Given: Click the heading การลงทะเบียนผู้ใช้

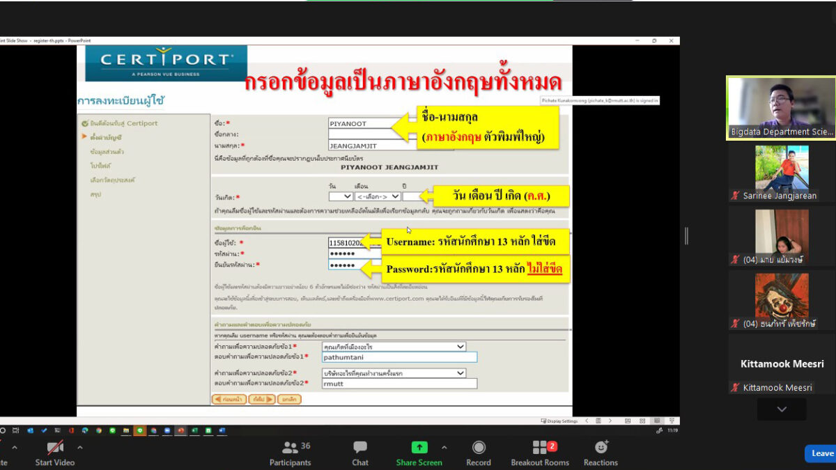Looking at the screenshot, I should [121, 102].
